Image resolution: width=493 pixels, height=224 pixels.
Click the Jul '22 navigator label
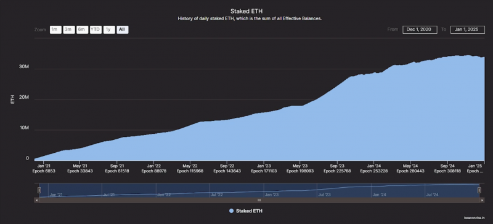[x=217, y=195]
